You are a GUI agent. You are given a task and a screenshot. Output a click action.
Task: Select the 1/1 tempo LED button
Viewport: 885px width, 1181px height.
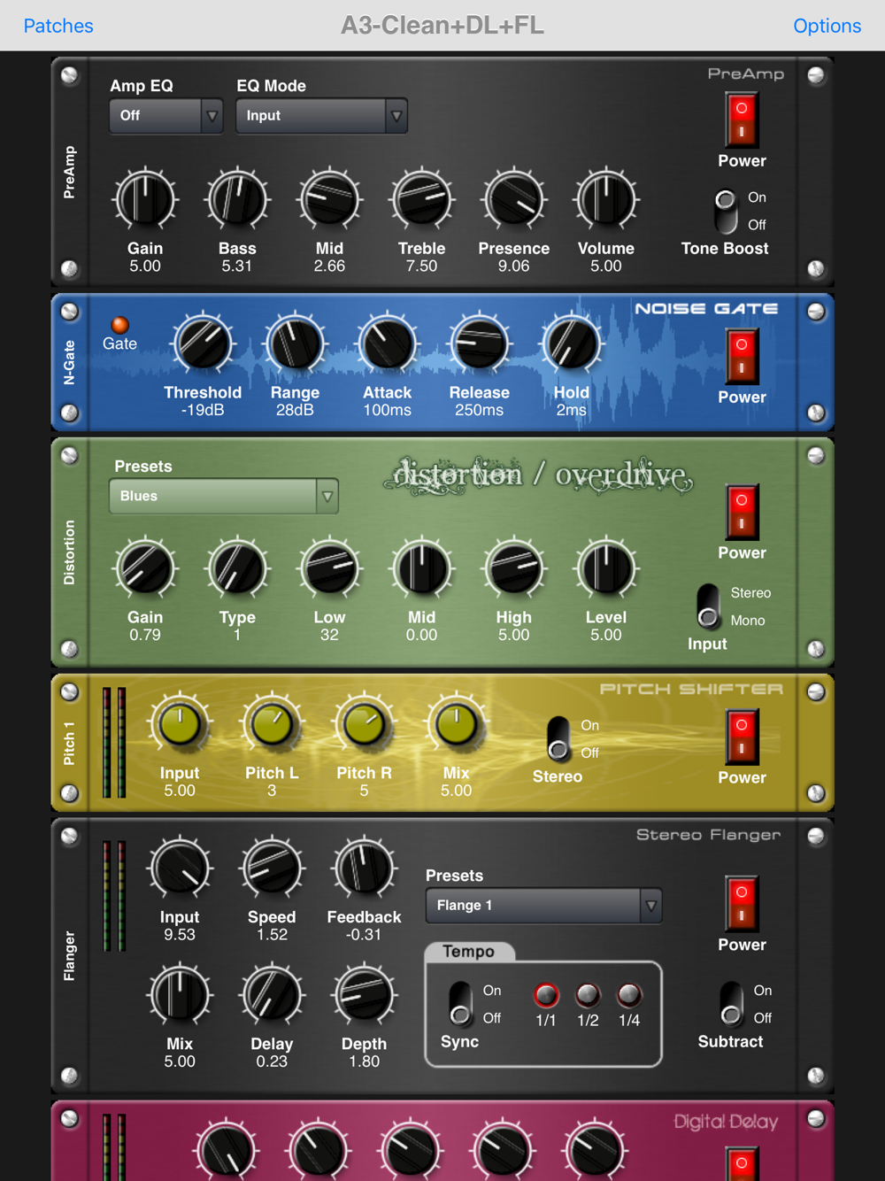(x=546, y=995)
